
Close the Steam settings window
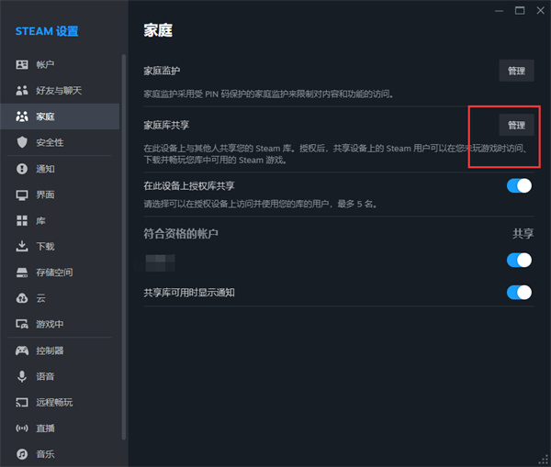coord(541,11)
